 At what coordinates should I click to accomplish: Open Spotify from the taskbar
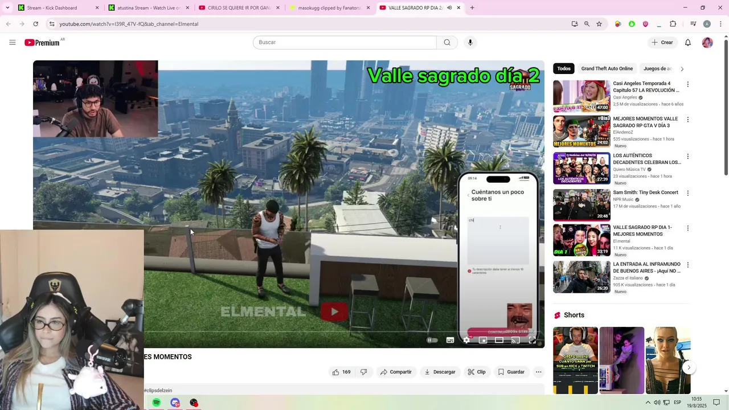click(x=156, y=403)
